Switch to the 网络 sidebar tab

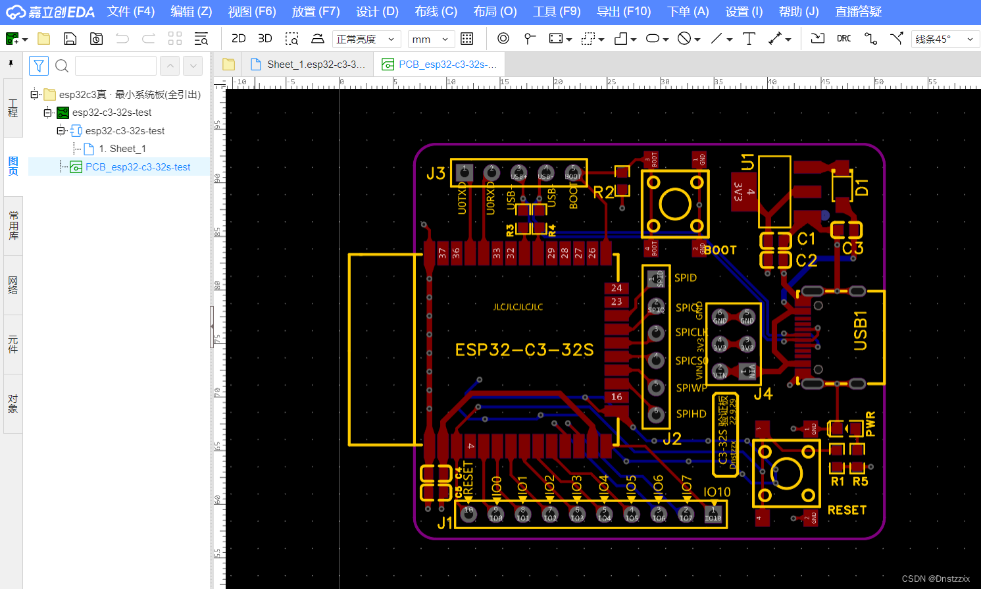13,285
